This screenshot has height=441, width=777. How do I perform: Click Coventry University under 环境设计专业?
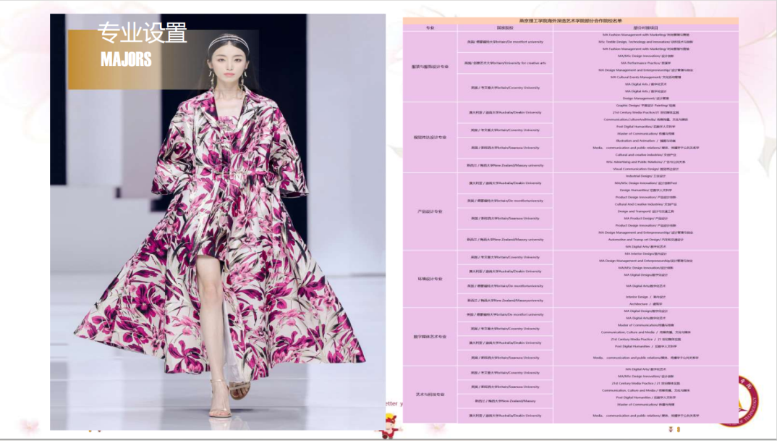(x=505, y=258)
